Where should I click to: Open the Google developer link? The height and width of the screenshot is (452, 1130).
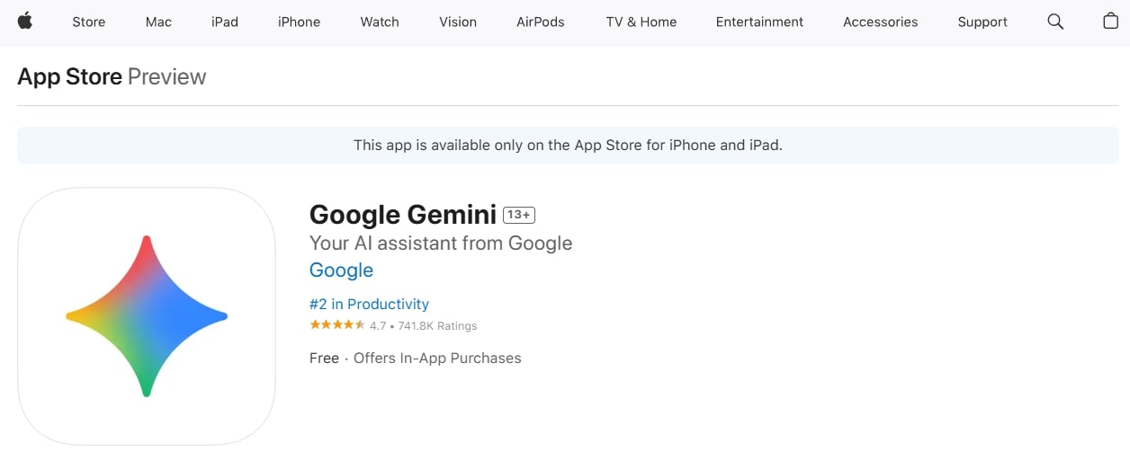341,270
